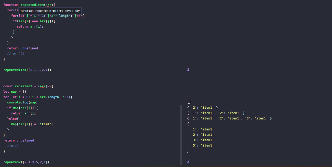Click the tooltip 'function repeatedItem(arr: any): any'
This screenshot has width=332, height=167.
50,11
